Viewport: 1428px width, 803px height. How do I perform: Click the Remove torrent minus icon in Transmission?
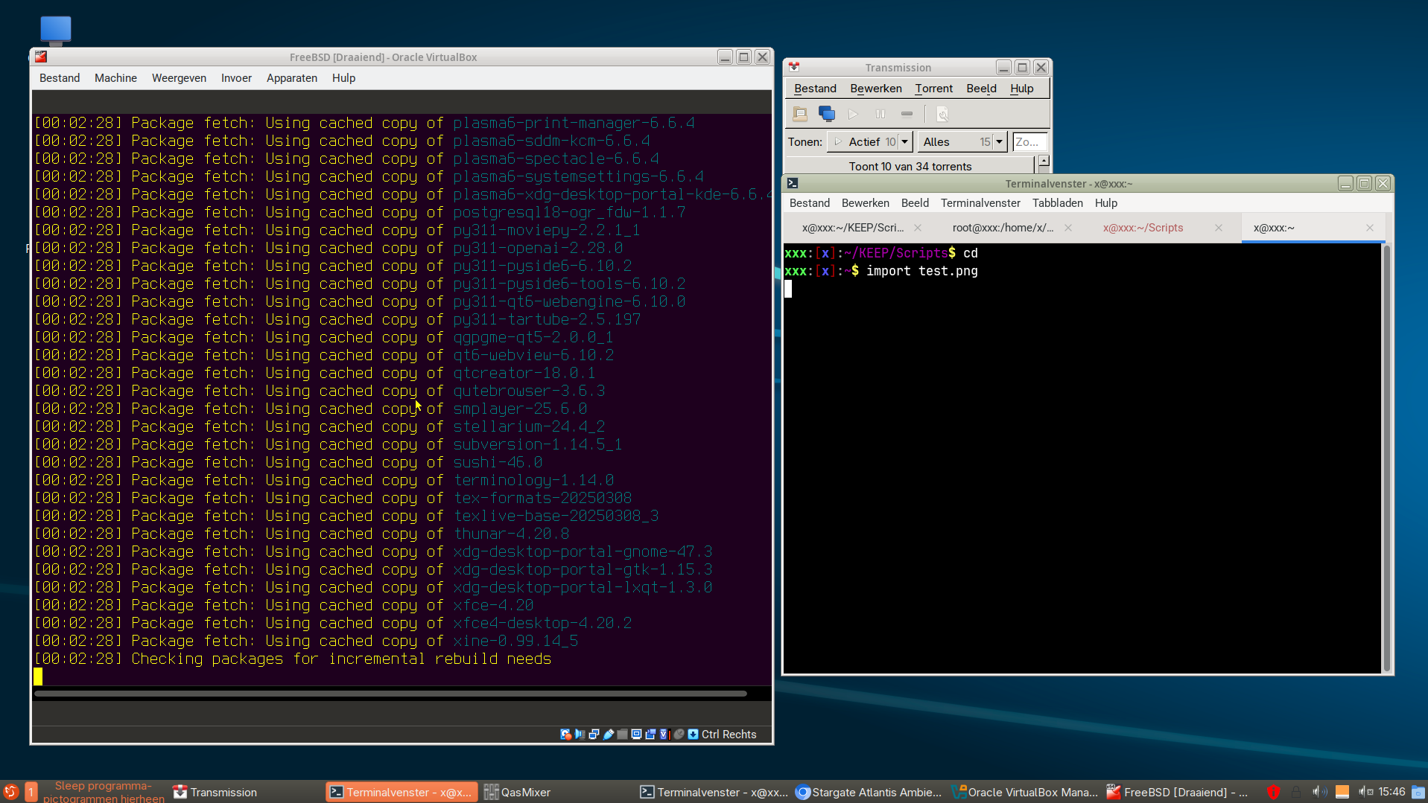pyautogui.click(x=907, y=114)
